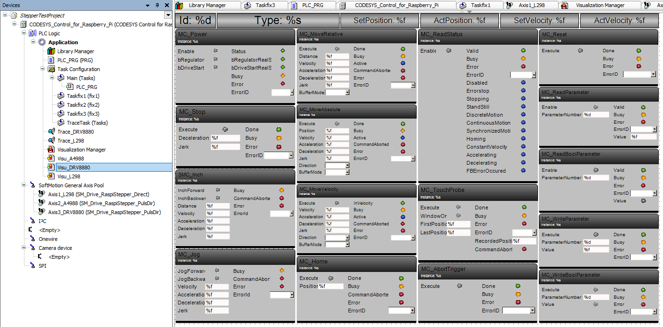The height and width of the screenshot is (327, 663).
Task: Toggle the Enable switch in MC_ReadStatus
Action: coord(449,51)
